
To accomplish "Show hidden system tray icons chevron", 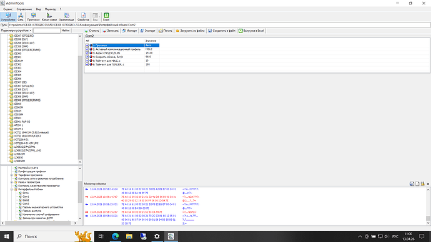I will point(360,236).
